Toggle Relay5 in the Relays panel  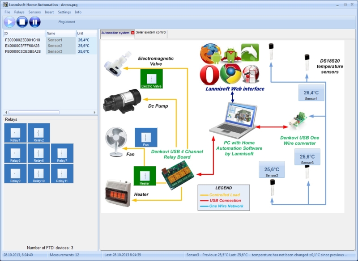coord(15,153)
